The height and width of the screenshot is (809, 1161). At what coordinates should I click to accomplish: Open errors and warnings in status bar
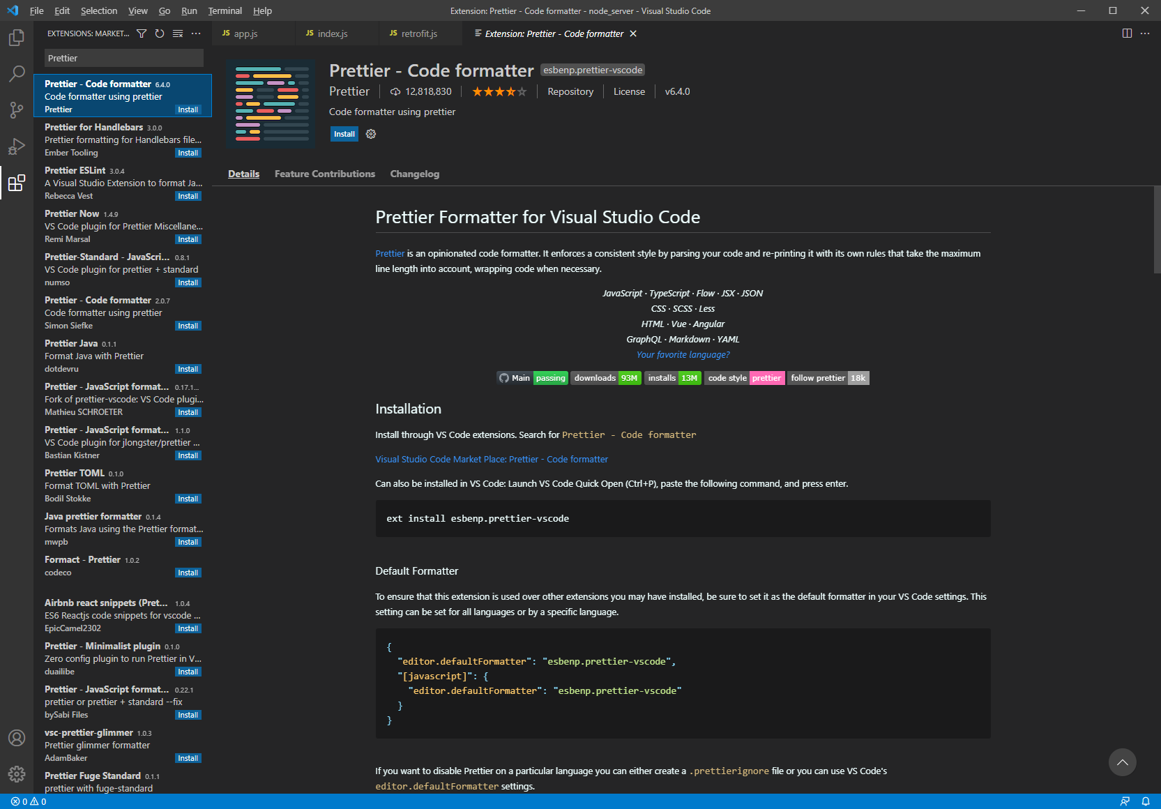29,801
